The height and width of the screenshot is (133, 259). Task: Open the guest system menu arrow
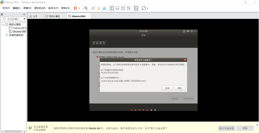195,31
